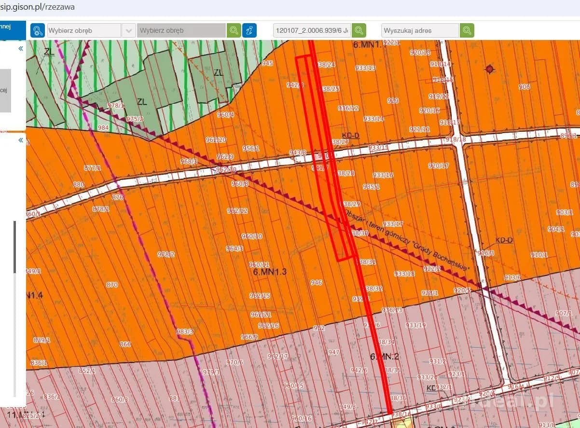Click the browser address bar sip.gison.pl/rzezawa
The width and height of the screenshot is (580, 428).
pyautogui.click(x=38, y=7)
